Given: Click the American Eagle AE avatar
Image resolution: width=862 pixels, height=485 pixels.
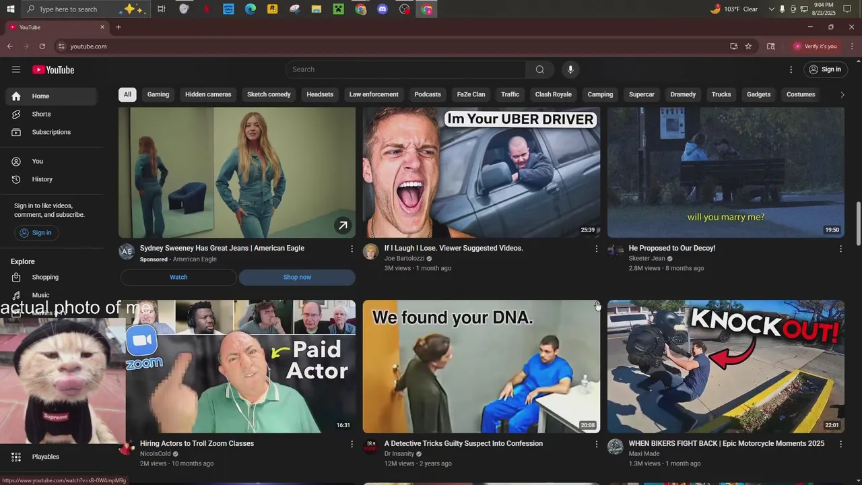Looking at the screenshot, I should (x=127, y=252).
